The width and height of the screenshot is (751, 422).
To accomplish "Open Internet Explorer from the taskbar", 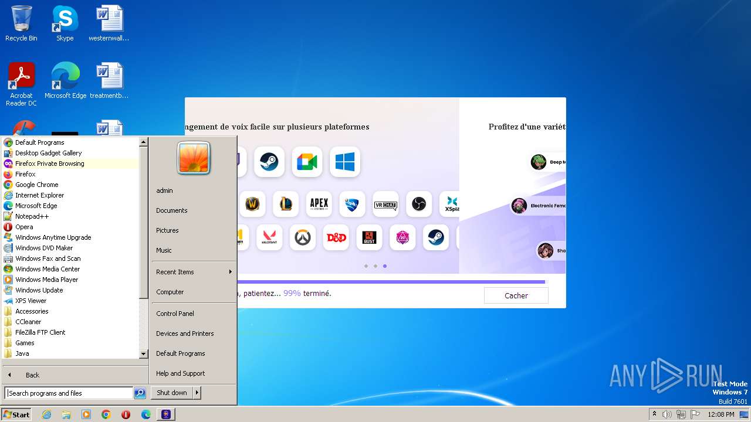I will coord(46,414).
